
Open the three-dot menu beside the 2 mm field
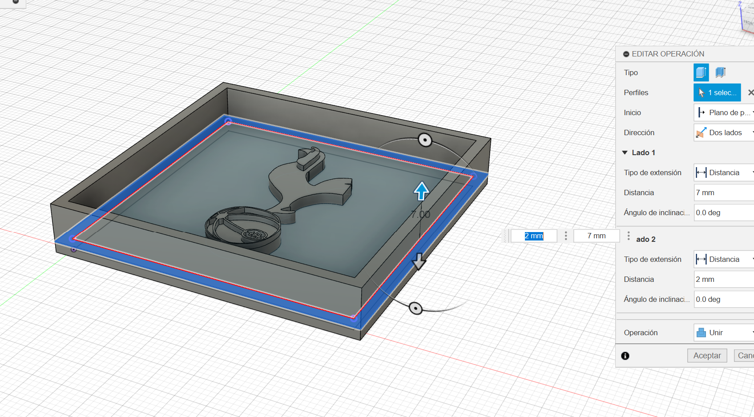click(566, 236)
